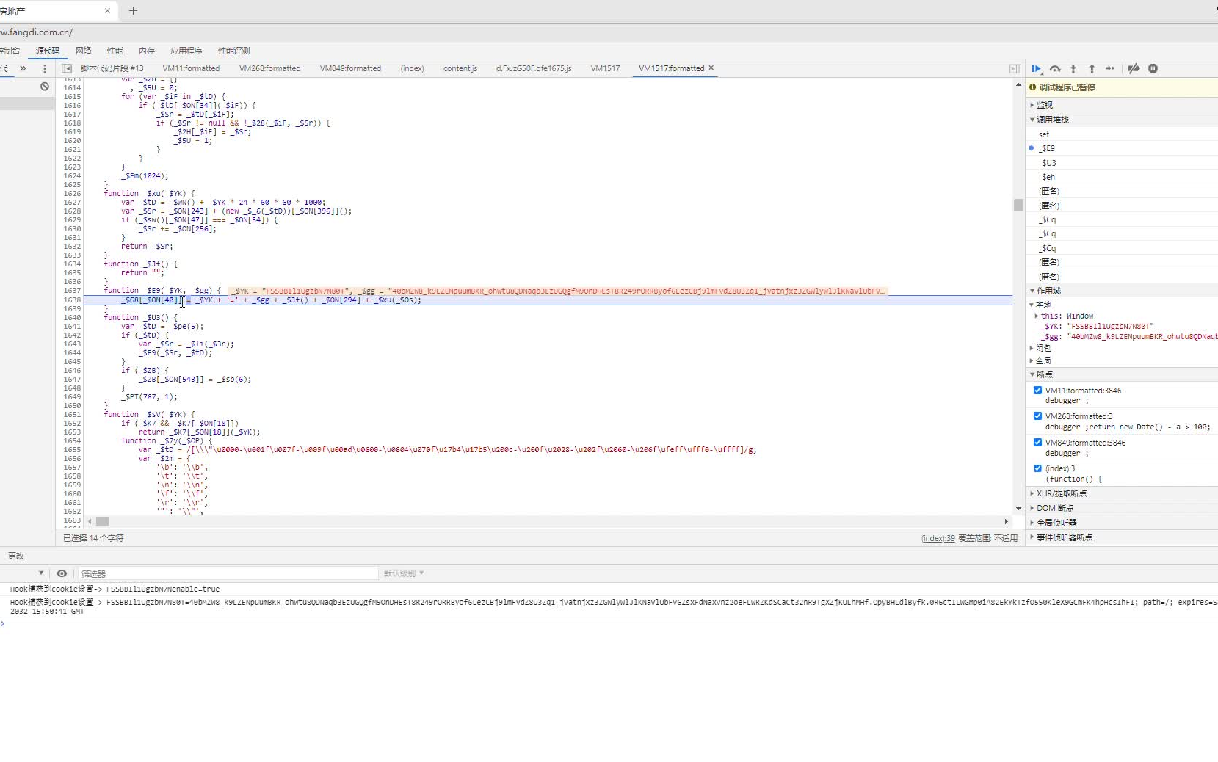Viewport: 1218px width, 762px height.
Task: Click the Step button in debugger toolbar
Action: (x=1110, y=68)
